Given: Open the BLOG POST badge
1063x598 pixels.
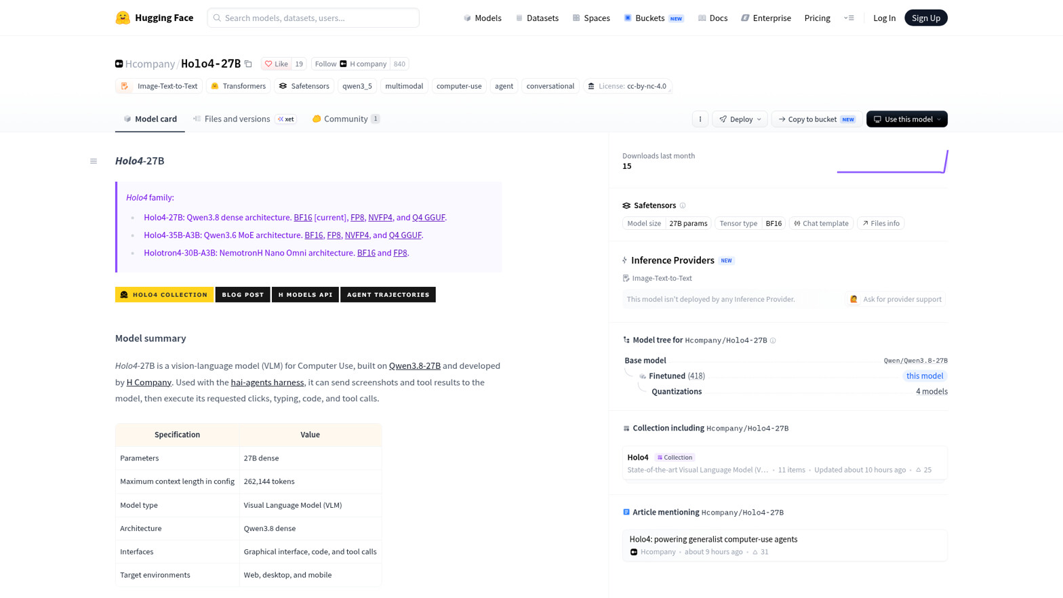Looking at the screenshot, I should [243, 295].
